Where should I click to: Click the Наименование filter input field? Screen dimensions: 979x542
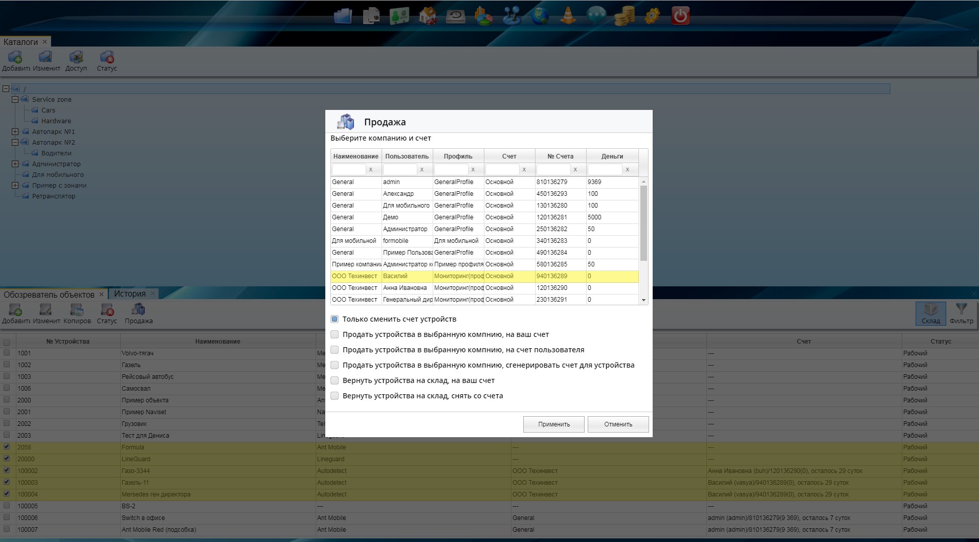click(349, 169)
